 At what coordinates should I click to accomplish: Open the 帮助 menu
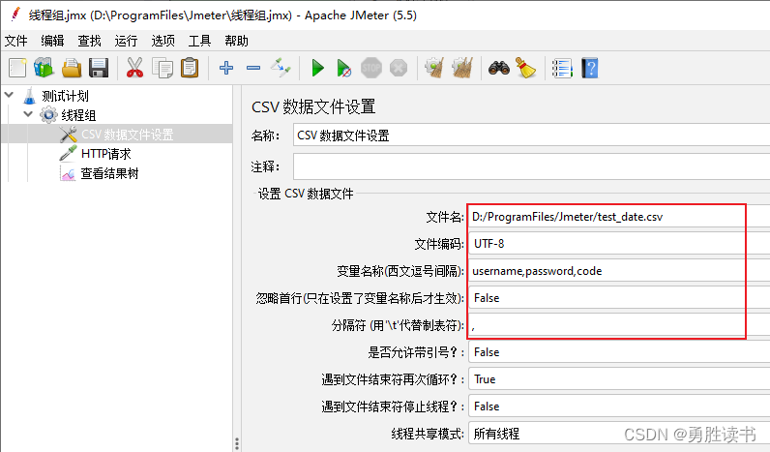point(237,41)
